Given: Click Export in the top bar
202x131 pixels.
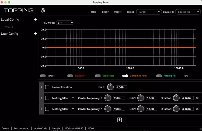Looking at the screenshot, I should 106,12.
